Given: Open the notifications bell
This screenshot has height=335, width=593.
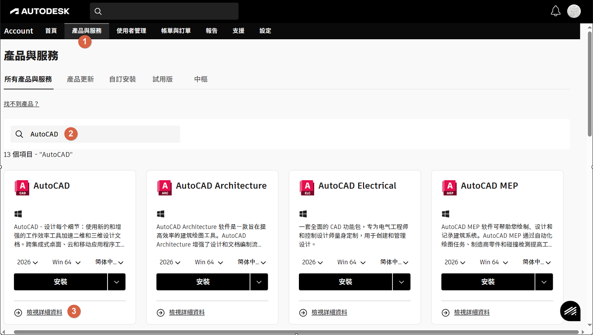Looking at the screenshot, I should pos(555,11).
